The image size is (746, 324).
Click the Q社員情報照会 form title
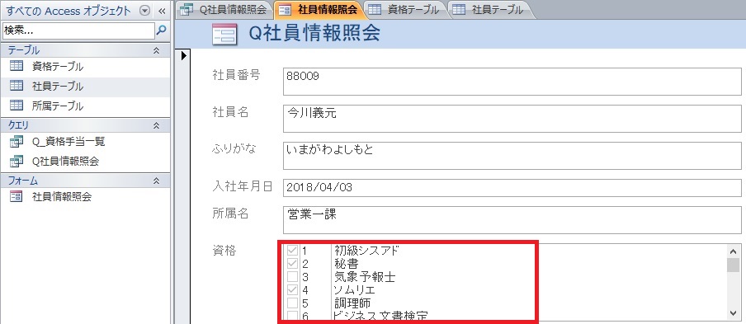click(x=314, y=34)
